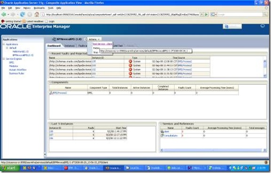Click the browser Reload icon

point(22,15)
